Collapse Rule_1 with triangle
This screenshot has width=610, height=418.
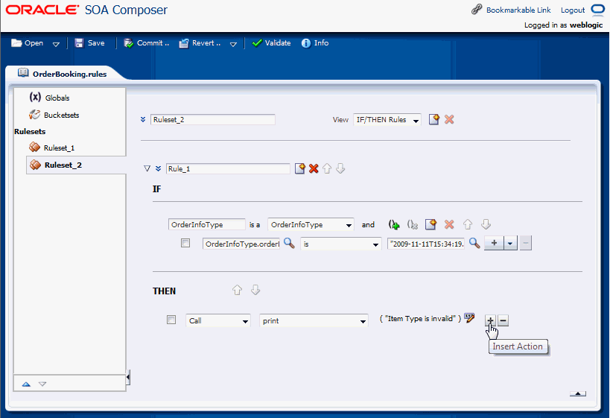[x=147, y=168]
